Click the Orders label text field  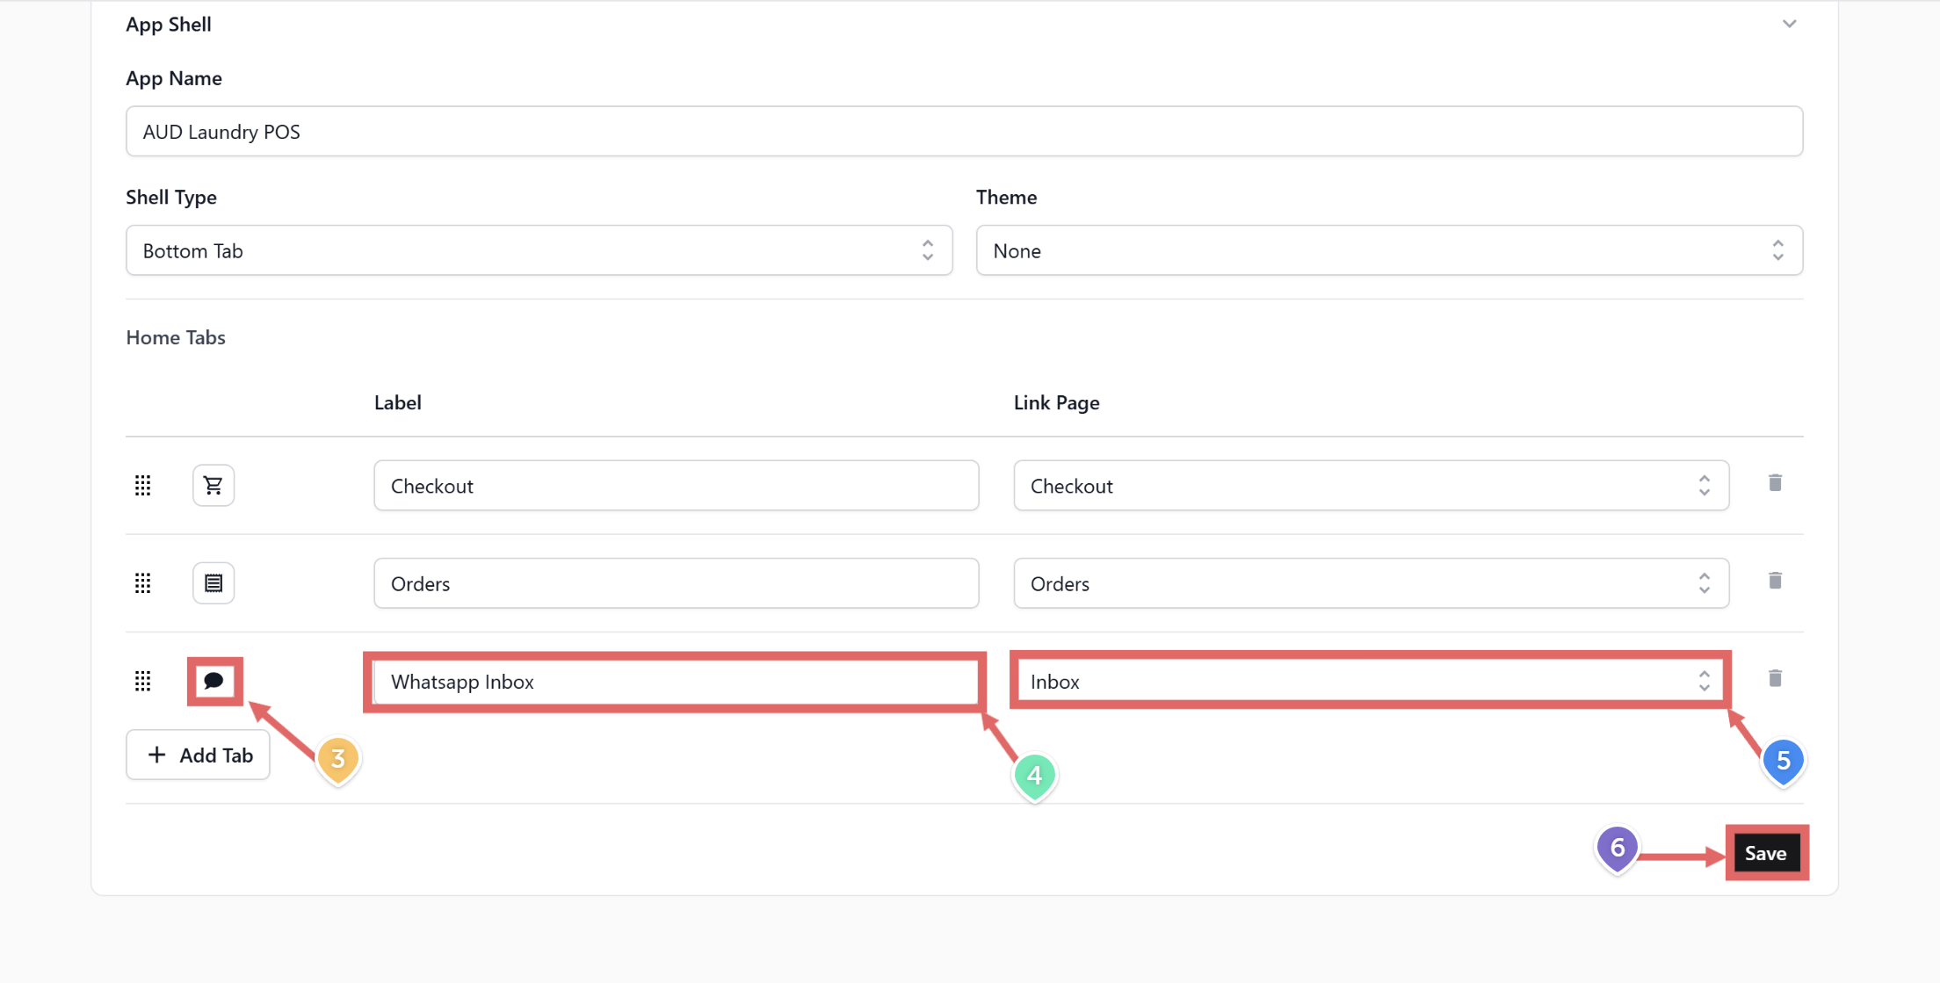[675, 583]
